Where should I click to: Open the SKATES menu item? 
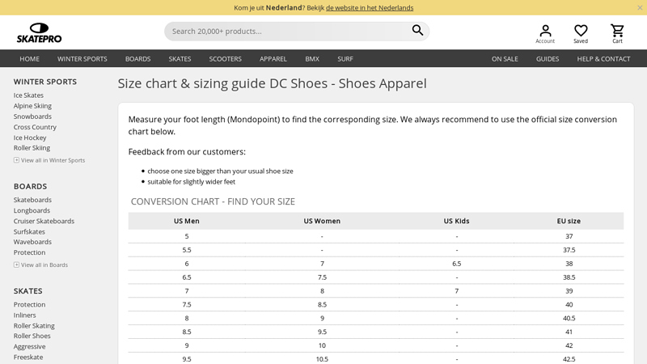point(180,58)
